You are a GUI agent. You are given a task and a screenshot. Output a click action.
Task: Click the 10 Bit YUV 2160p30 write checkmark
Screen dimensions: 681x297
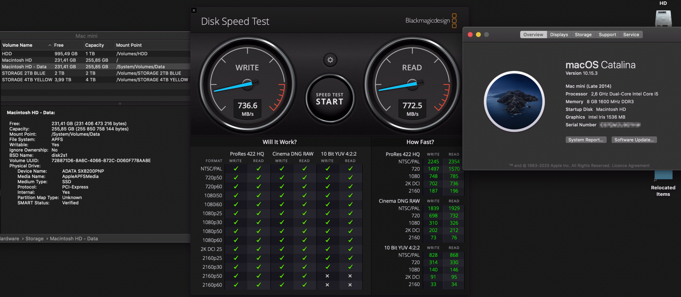(327, 267)
